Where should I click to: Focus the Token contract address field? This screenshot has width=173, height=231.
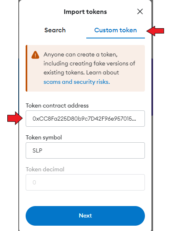click(x=85, y=119)
